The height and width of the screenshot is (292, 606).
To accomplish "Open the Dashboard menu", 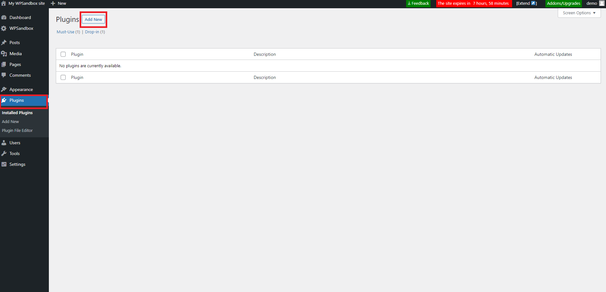I will click(x=20, y=17).
